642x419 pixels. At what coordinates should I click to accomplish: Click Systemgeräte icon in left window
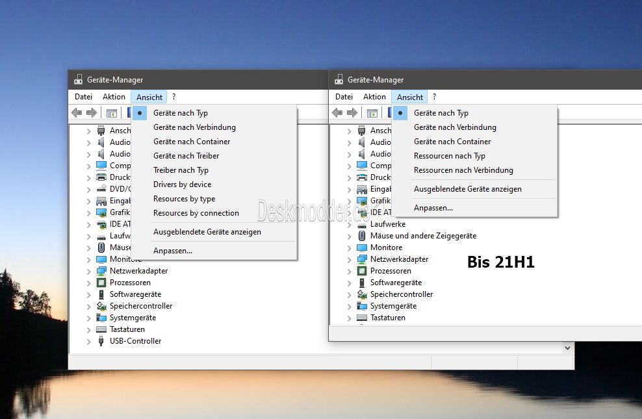101,318
